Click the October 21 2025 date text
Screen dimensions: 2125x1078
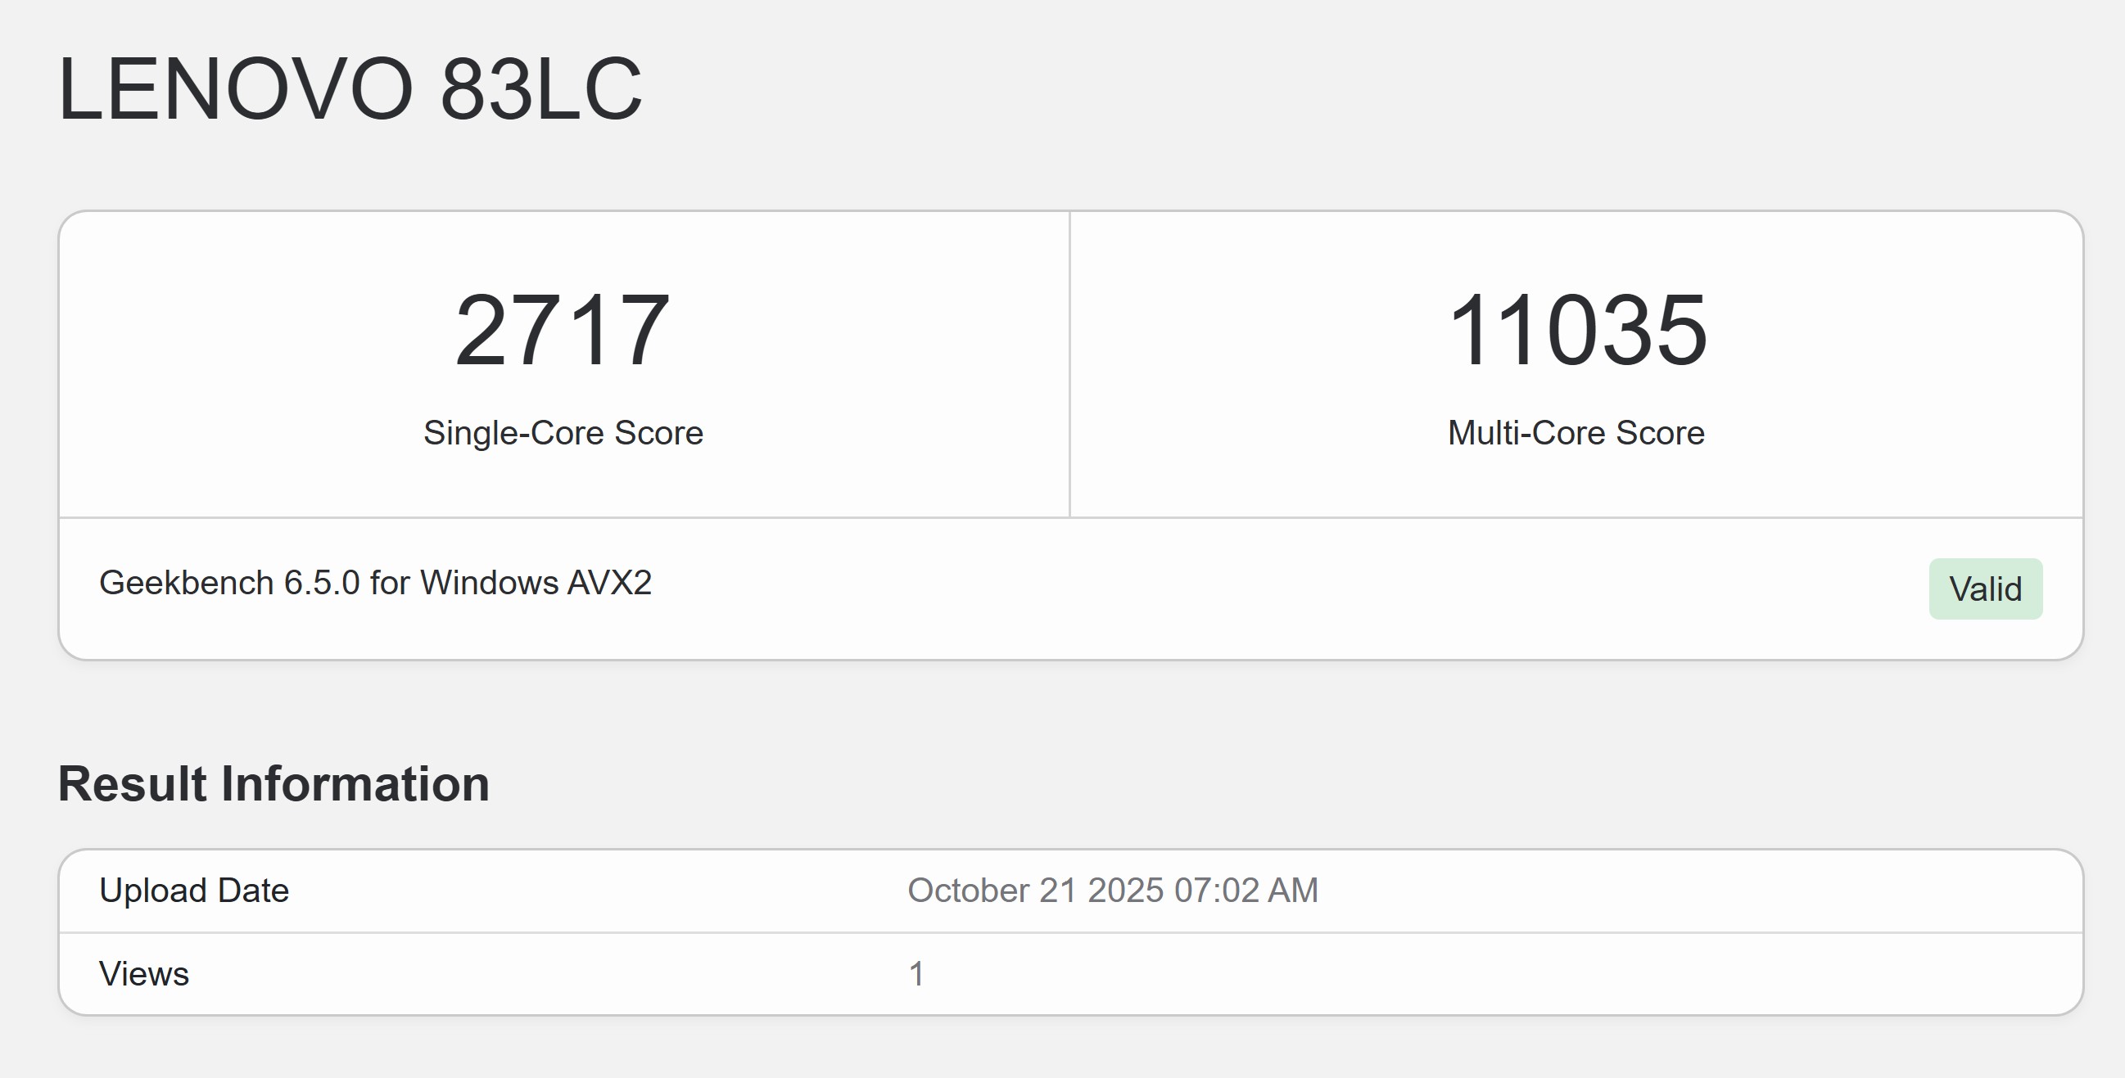[1036, 891]
